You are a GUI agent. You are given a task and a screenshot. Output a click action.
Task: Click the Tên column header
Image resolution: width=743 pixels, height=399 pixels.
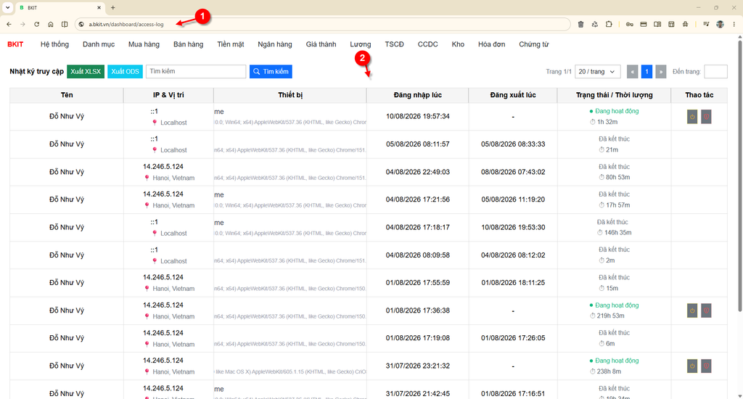[x=67, y=95]
